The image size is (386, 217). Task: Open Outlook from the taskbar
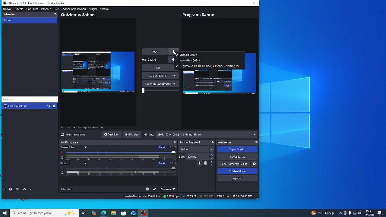pyautogui.click(x=133, y=213)
